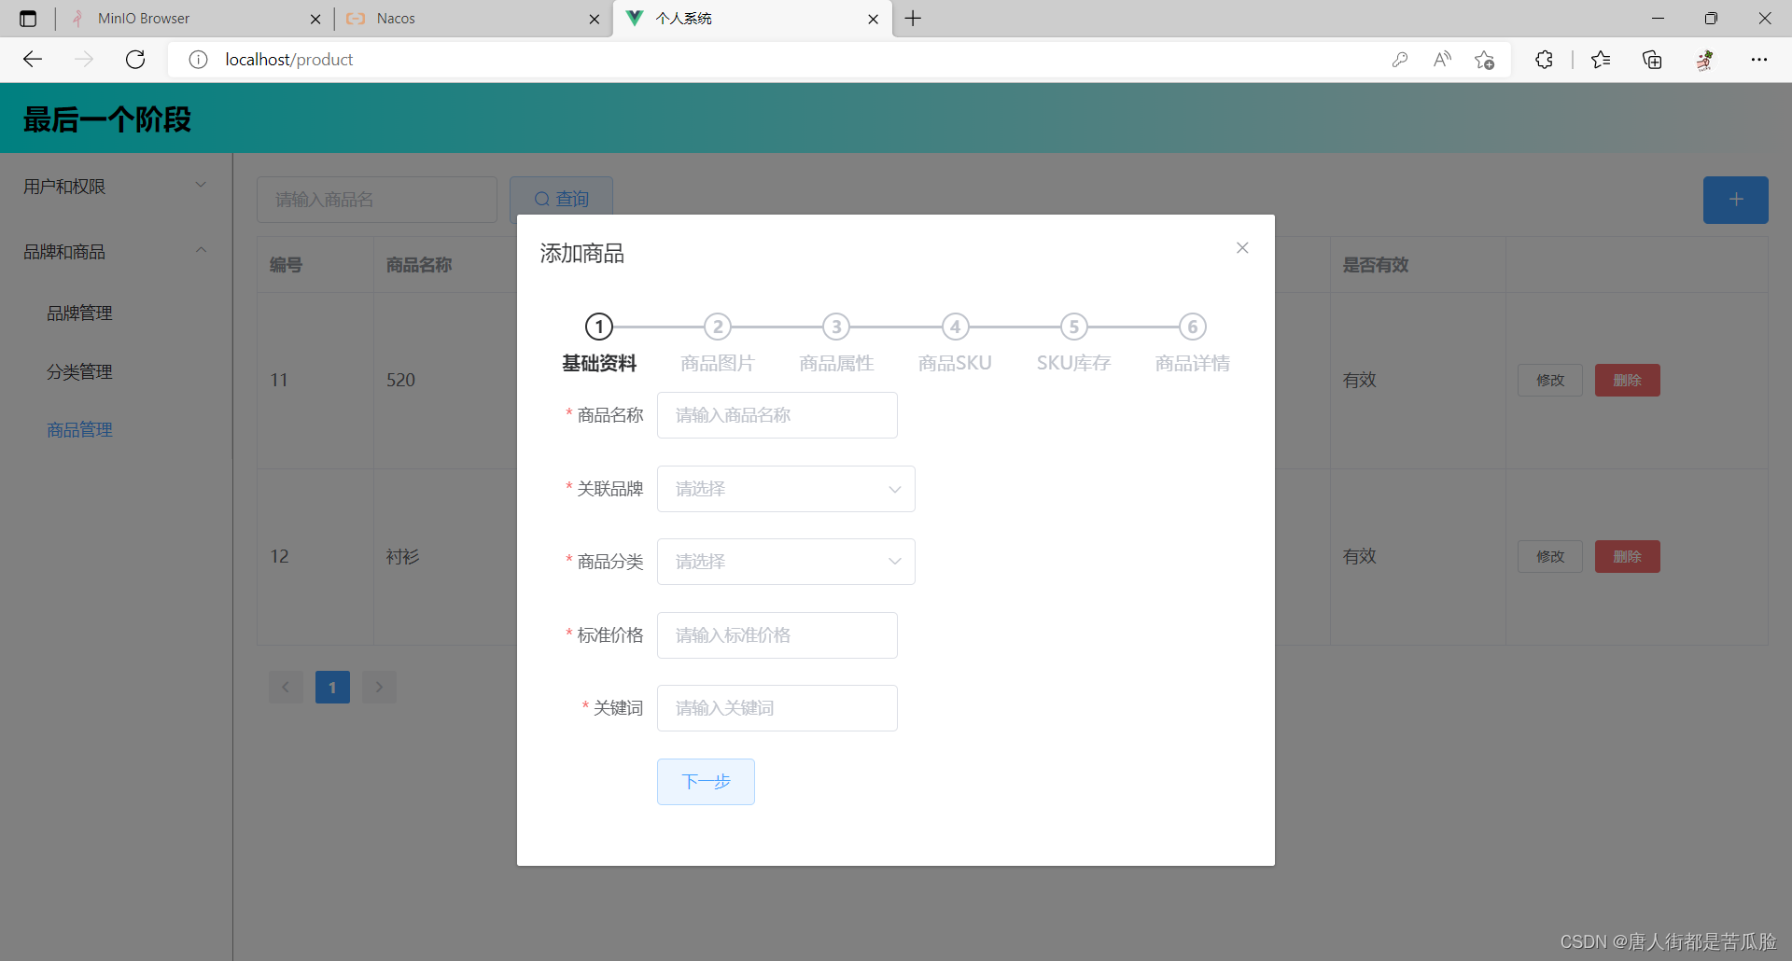Viewport: 1792px width, 961px height.
Task: Click 删除 for the row reading 11
Action: [x=1628, y=381]
